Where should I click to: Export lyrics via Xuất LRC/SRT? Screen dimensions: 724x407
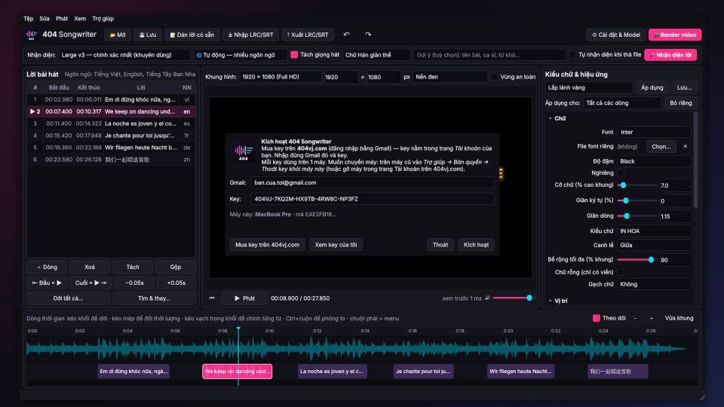coord(308,35)
